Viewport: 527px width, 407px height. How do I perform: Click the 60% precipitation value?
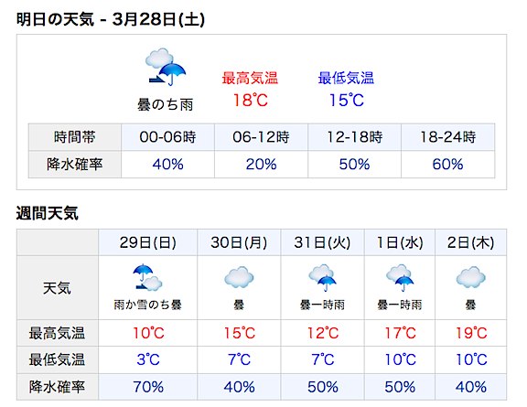click(447, 165)
